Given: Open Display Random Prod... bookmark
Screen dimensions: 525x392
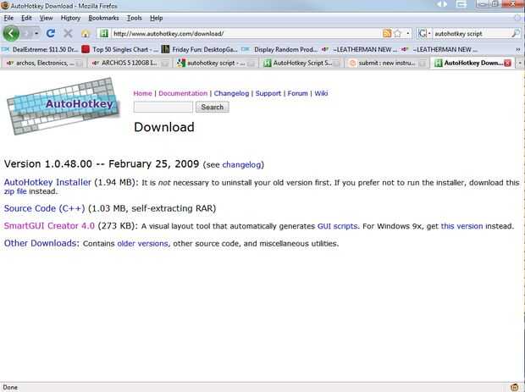Looking at the screenshot, I should tap(279, 50).
